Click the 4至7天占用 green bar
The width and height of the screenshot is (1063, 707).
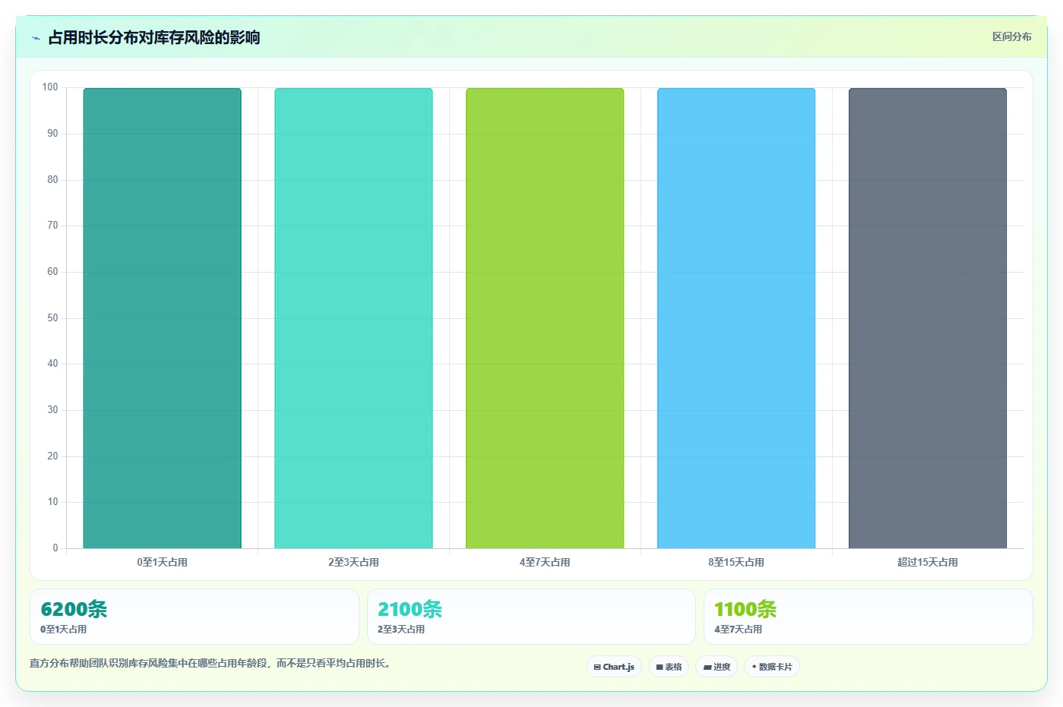coord(545,318)
